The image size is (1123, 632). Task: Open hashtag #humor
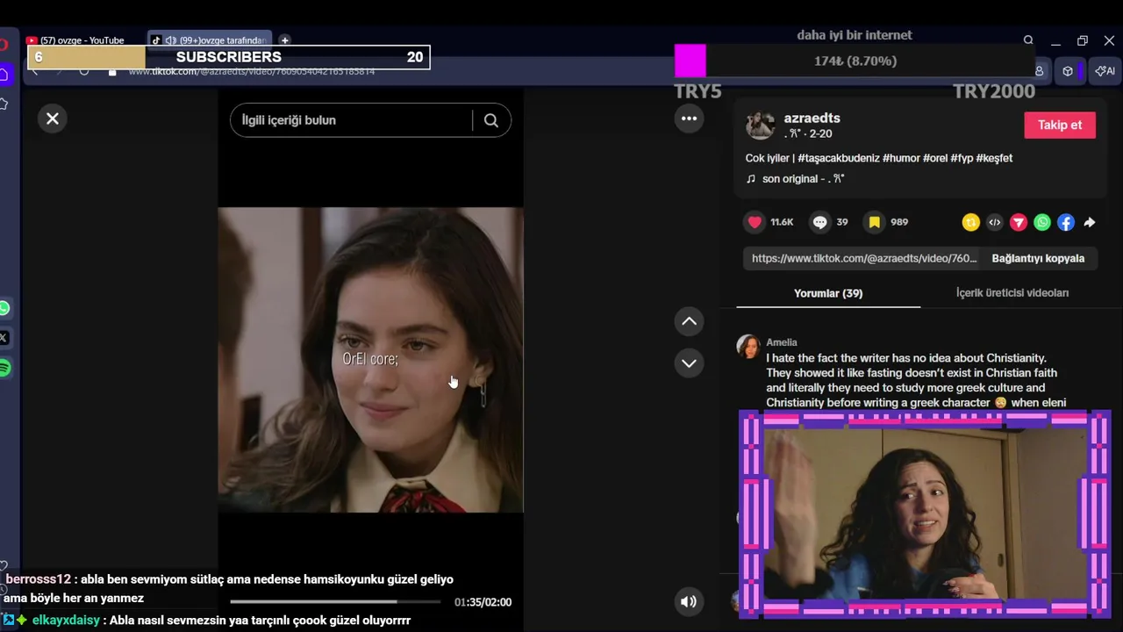tap(901, 158)
